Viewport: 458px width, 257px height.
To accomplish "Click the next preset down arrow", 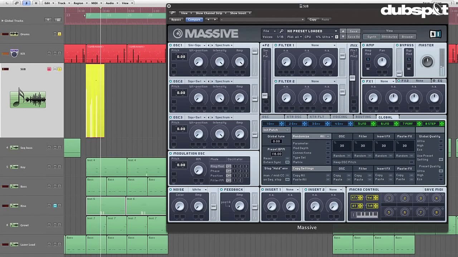I will pyautogui.click(x=343, y=37).
